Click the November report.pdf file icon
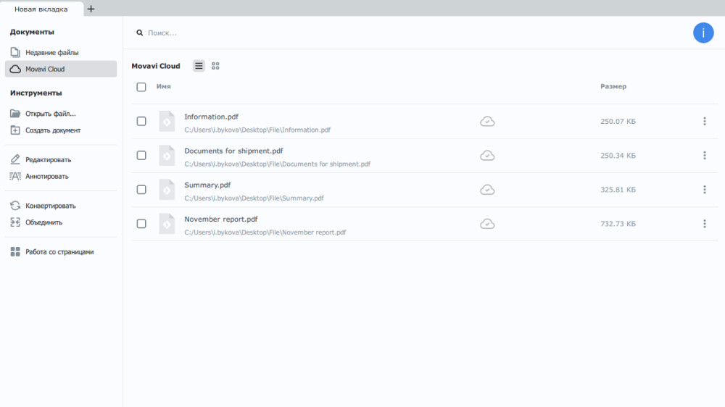The width and height of the screenshot is (725, 407). [x=167, y=224]
